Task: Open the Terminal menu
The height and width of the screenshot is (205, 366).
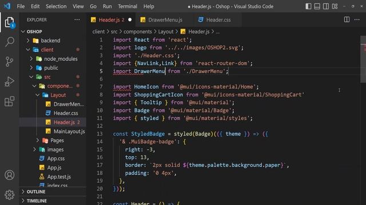Action: (x=128, y=6)
